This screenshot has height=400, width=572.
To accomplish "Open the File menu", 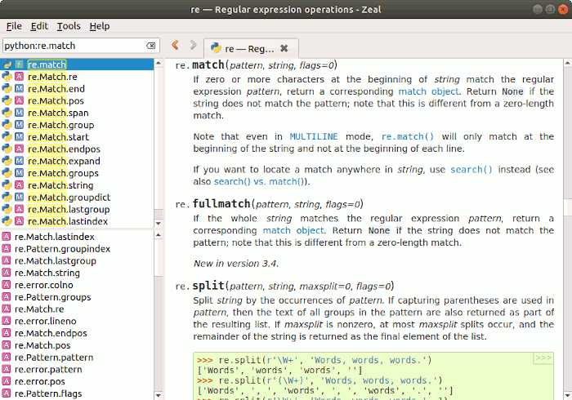I will pyautogui.click(x=14, y=26).
